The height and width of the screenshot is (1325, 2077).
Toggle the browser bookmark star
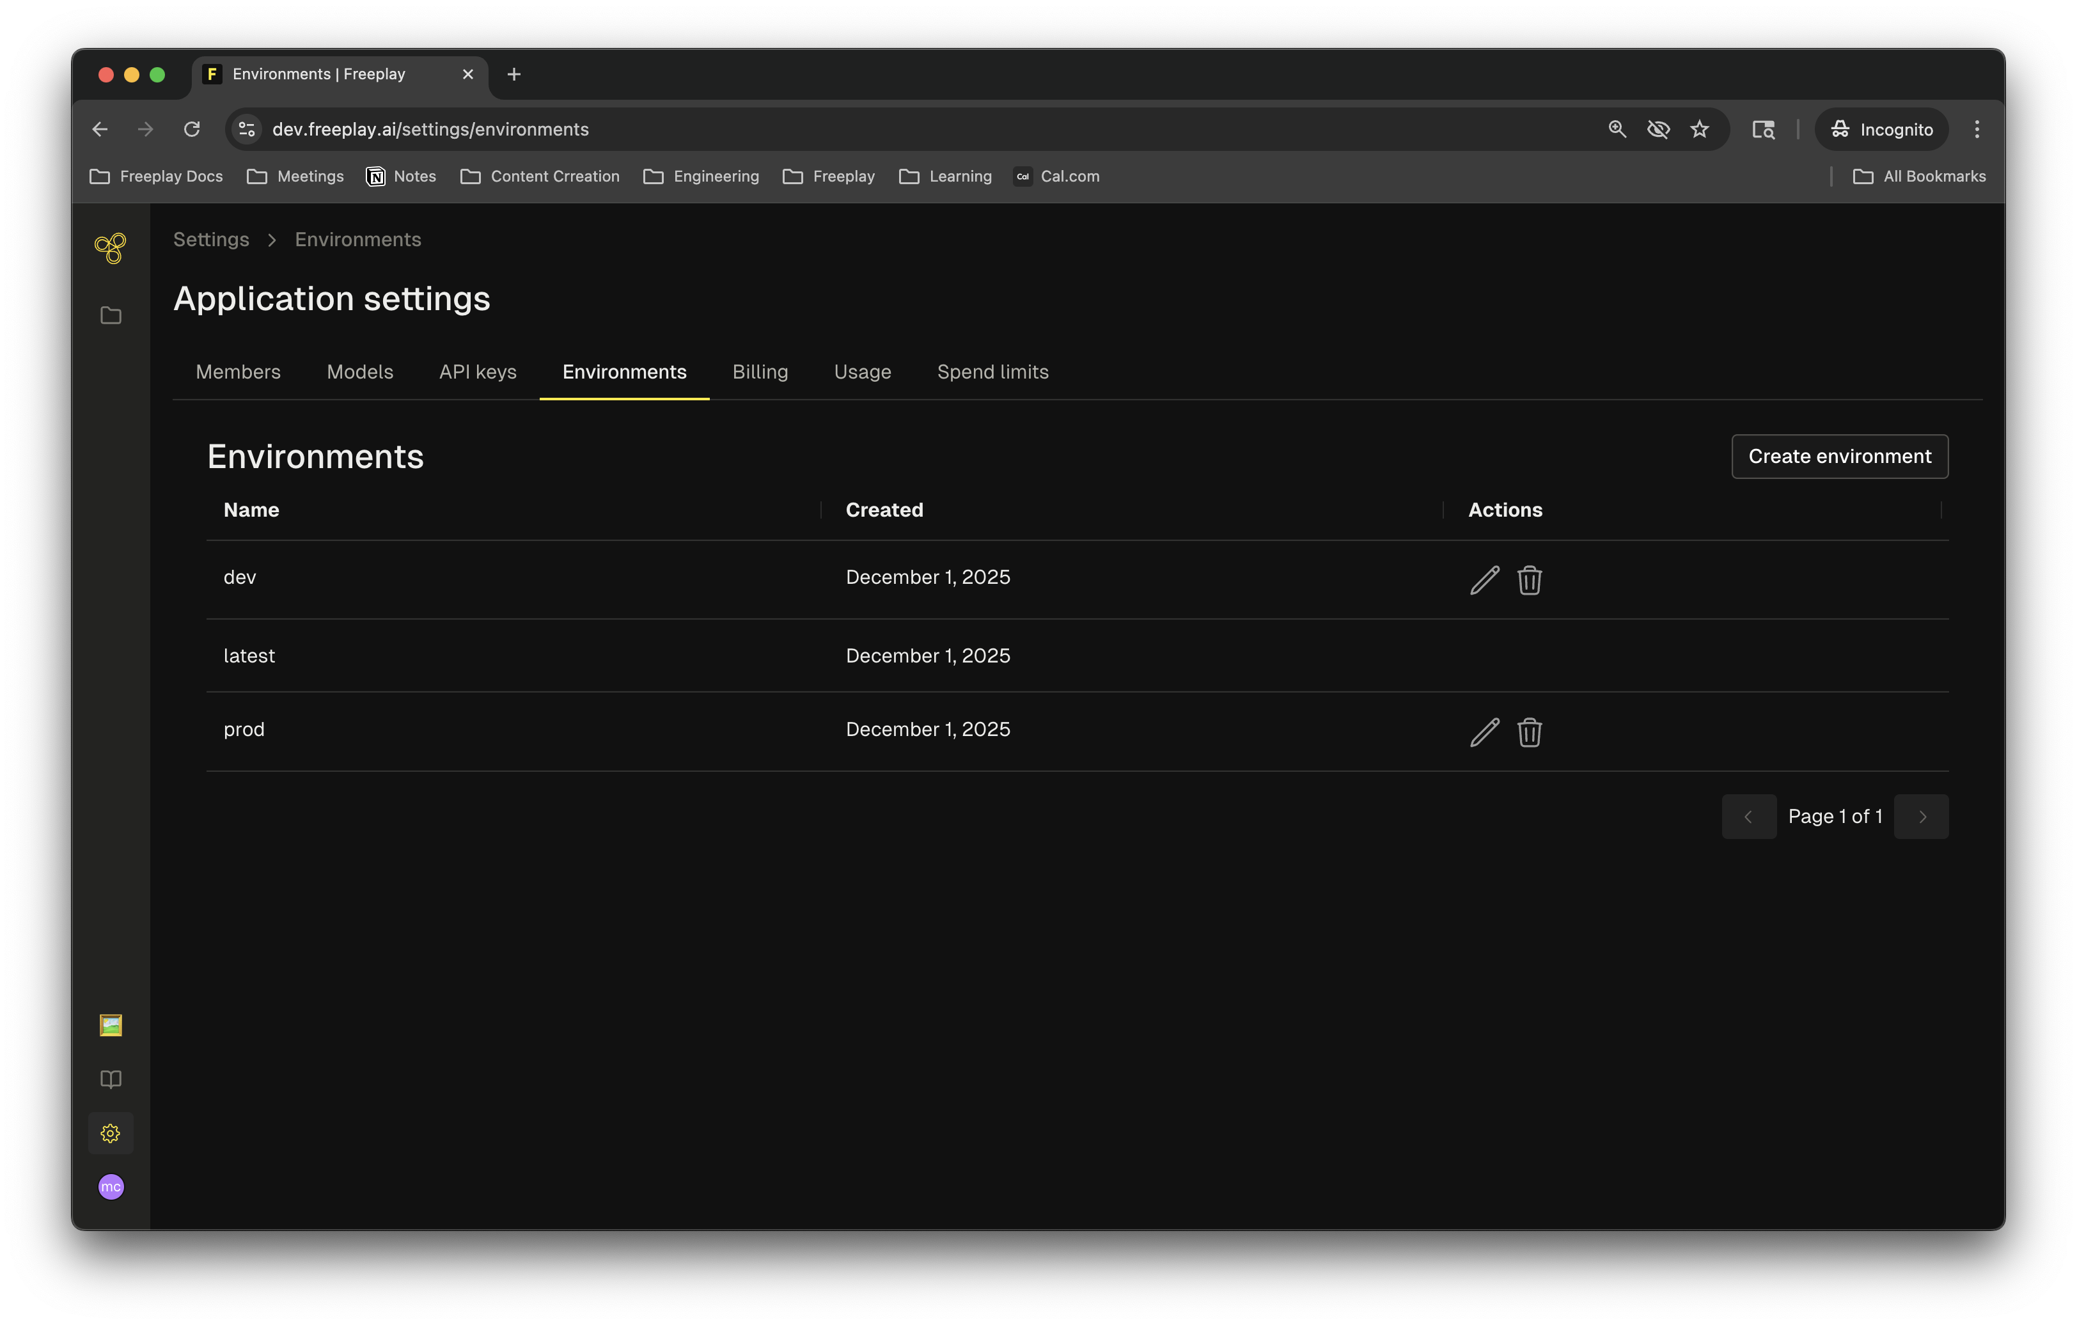tap(1699, 129)
